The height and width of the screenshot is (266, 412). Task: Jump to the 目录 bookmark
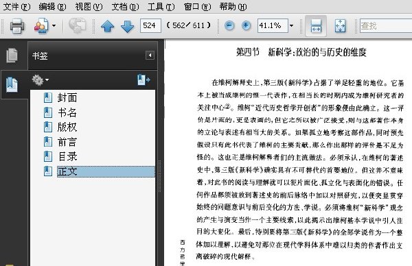tap(67, 156)
